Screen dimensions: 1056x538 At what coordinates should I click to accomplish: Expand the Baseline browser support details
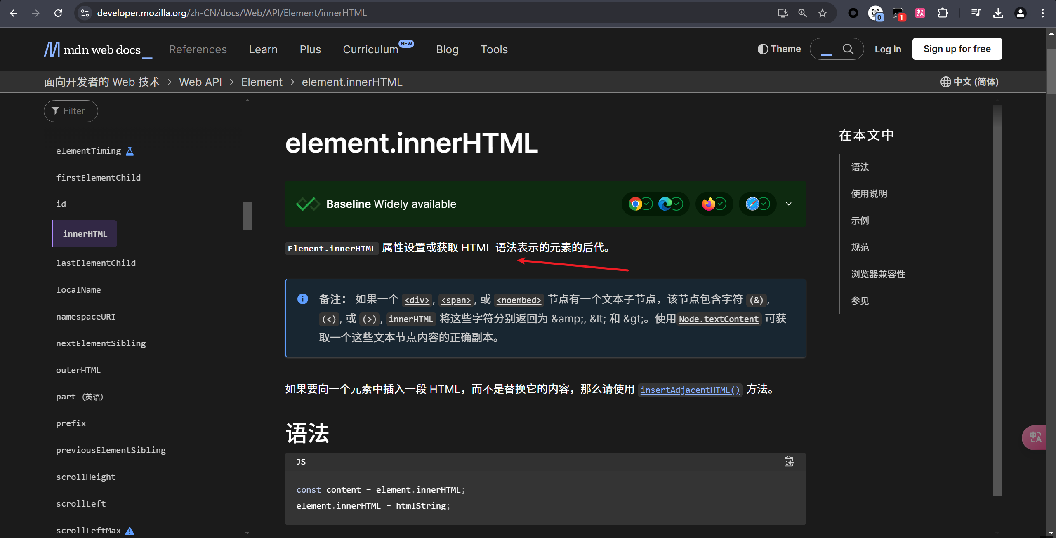pos(789,204)
